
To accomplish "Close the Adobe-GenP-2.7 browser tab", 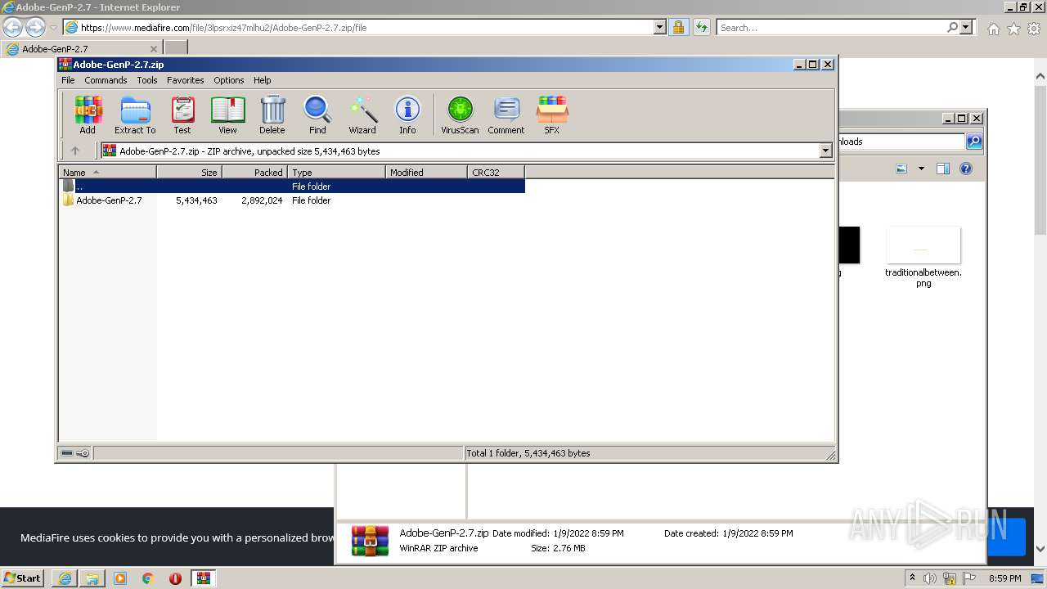I will (x=153, y=49).
